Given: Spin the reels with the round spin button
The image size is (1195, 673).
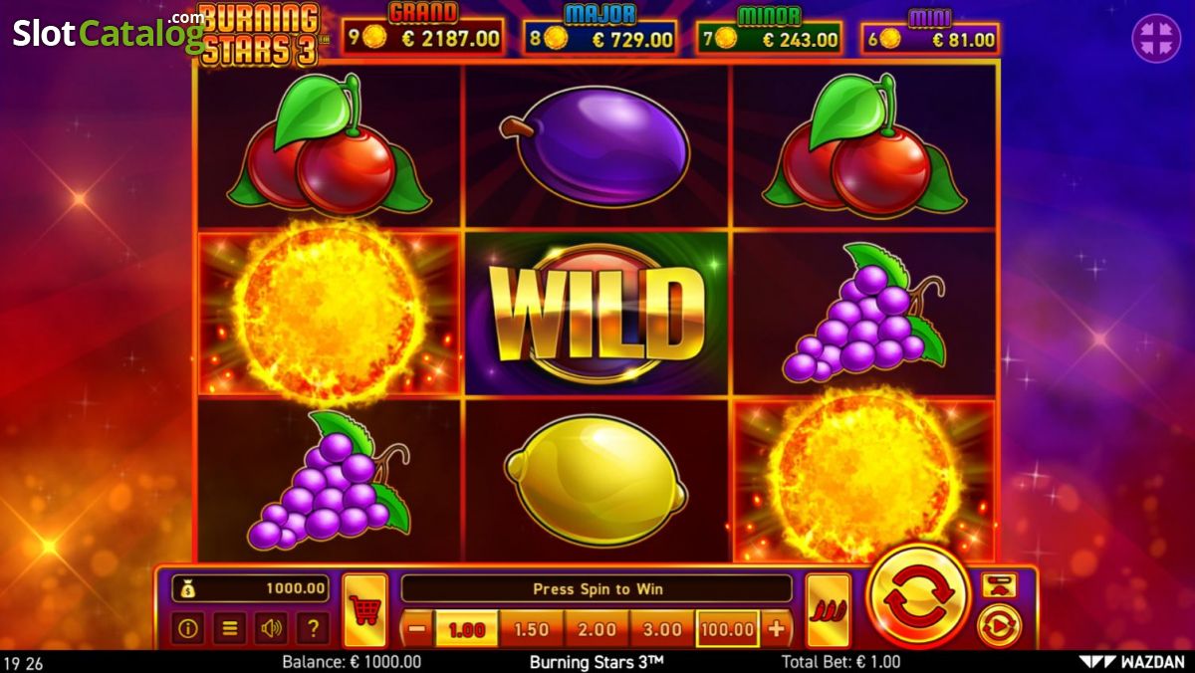Looking at the screenshot, I should pos(917,595).
